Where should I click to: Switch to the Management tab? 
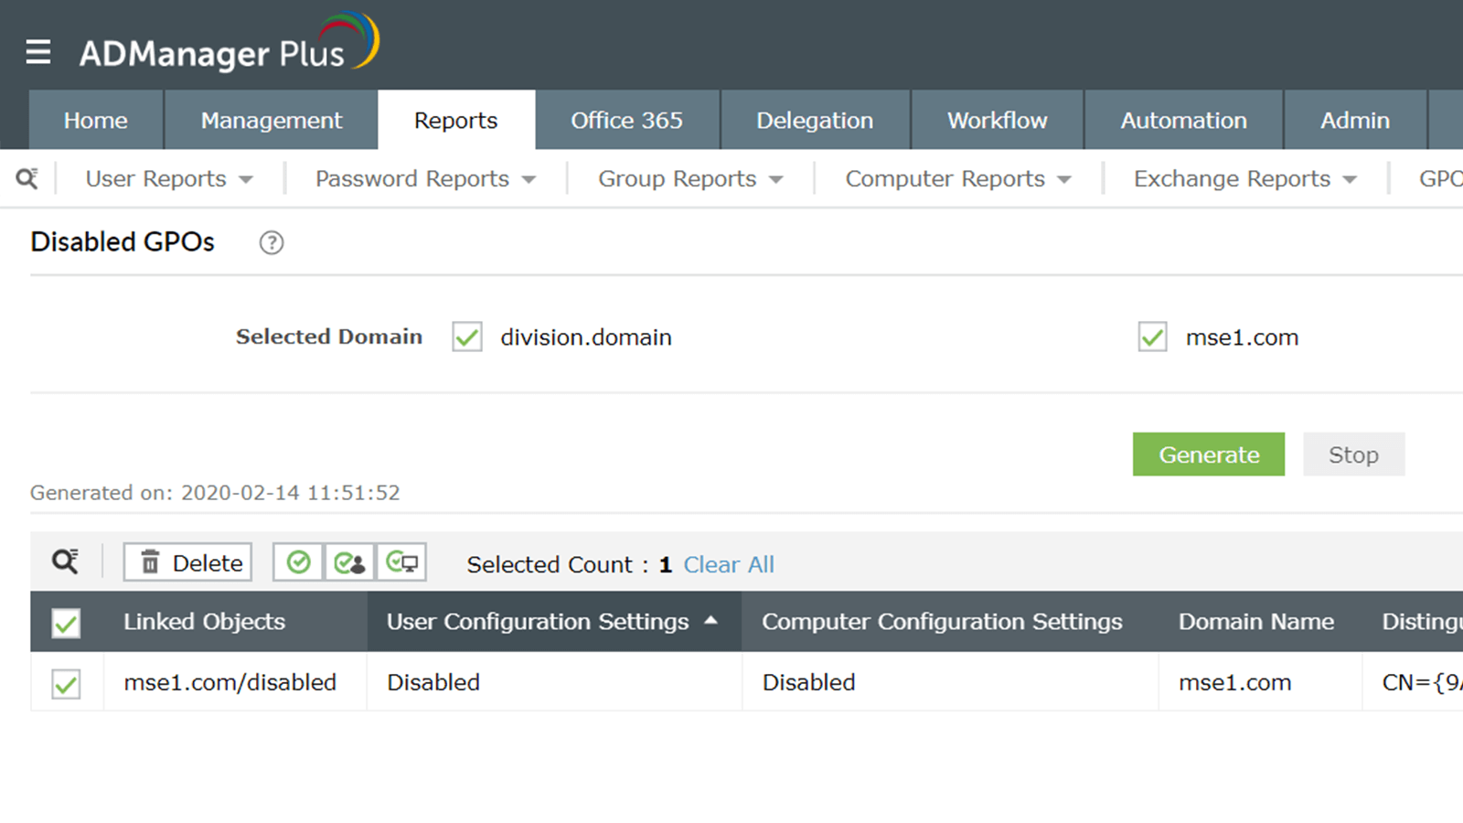click(272, 120)
